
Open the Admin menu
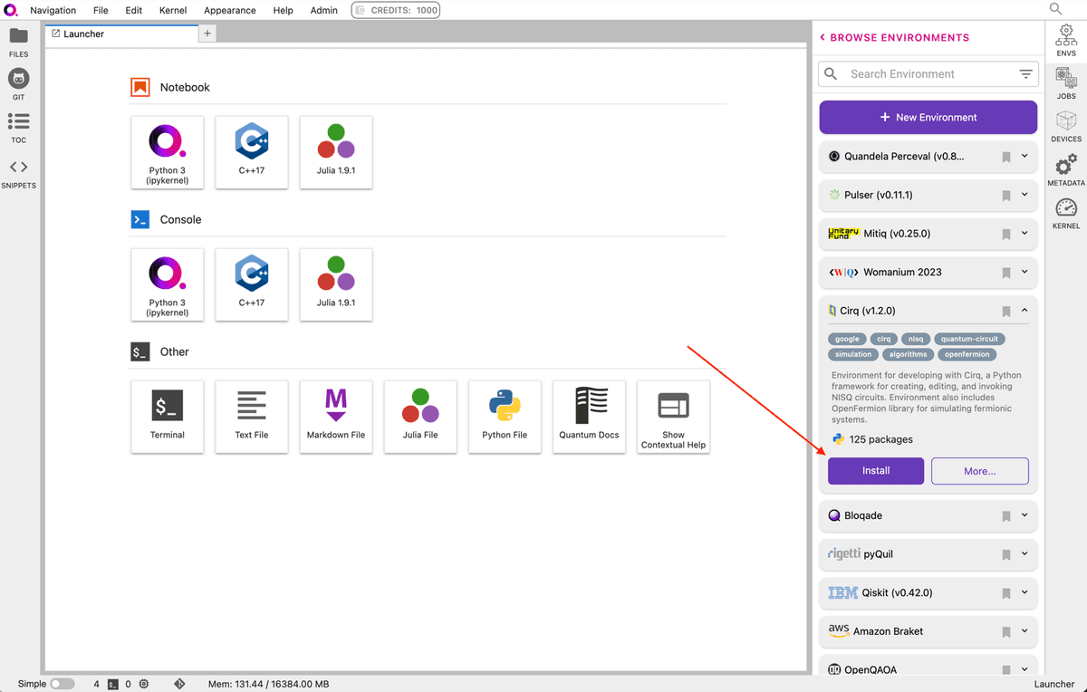click(x=323, y=10)
